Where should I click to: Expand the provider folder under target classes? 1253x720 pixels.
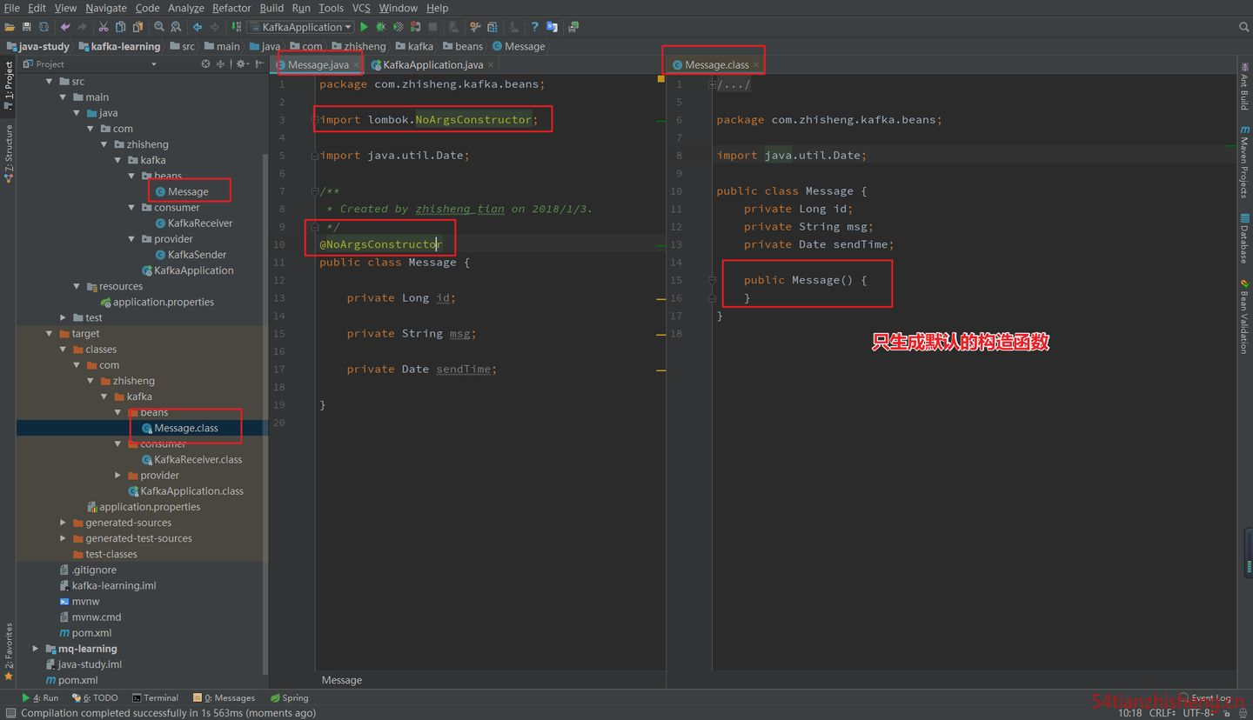point(118,475)
